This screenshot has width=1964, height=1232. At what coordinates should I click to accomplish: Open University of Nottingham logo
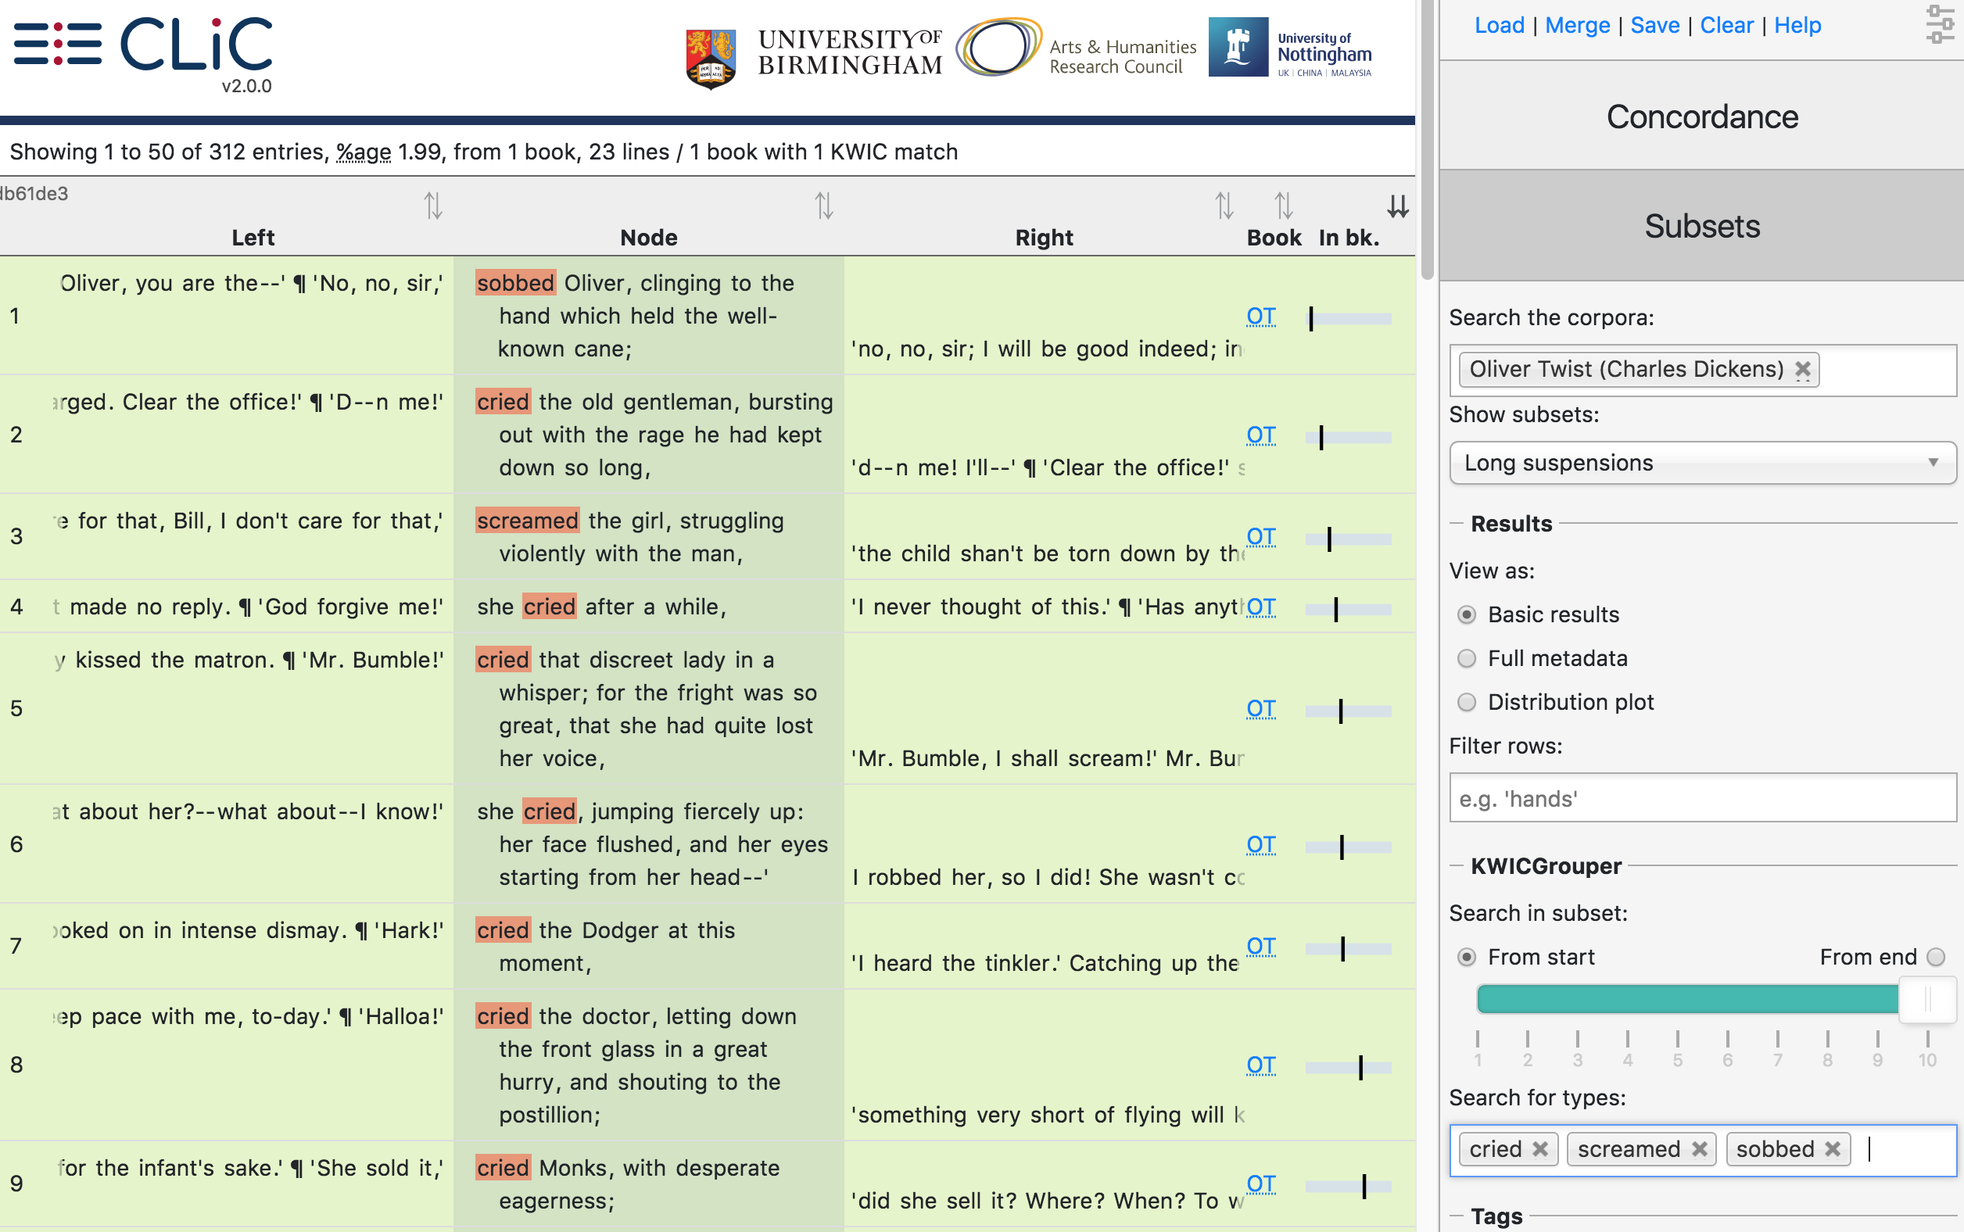pos(1290,48)
